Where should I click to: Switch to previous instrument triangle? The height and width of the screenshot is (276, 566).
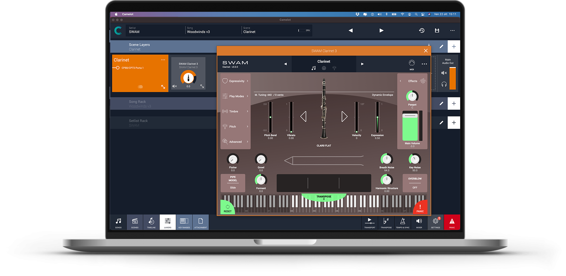(303, 117)
